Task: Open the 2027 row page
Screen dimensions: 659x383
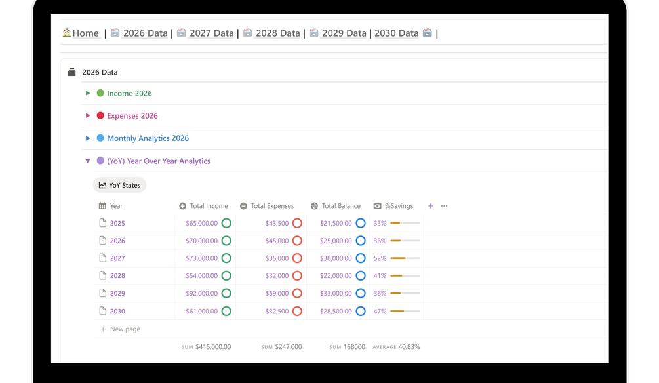Action: pyautogui.click(x=117, y=258)
